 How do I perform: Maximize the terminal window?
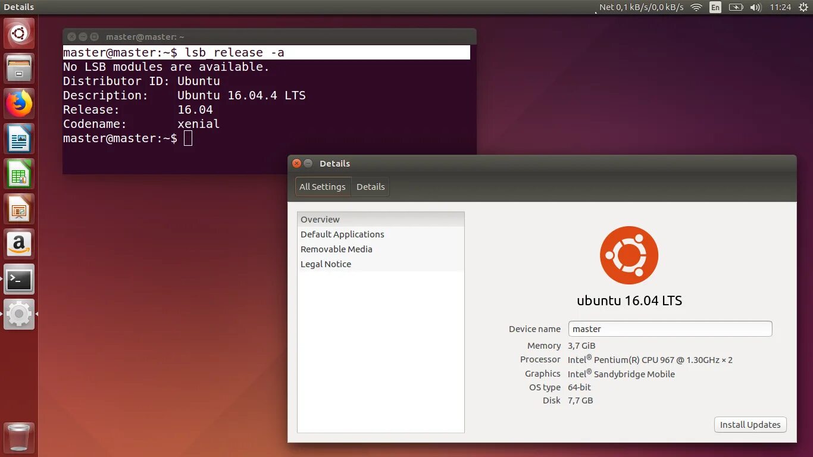click(x=94, y=37)
